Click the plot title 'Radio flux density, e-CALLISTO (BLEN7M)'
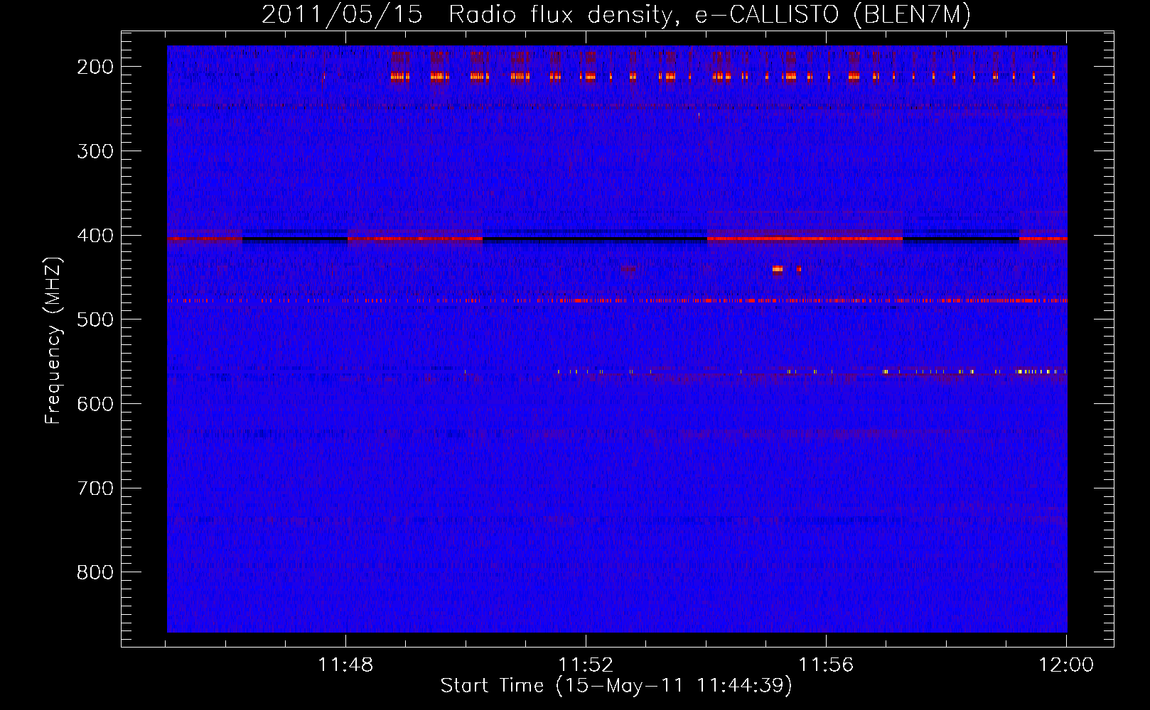1150x710 pixels. click(x=709, y=15)
